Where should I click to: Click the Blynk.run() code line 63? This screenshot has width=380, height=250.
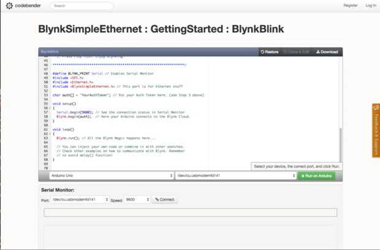106,138
